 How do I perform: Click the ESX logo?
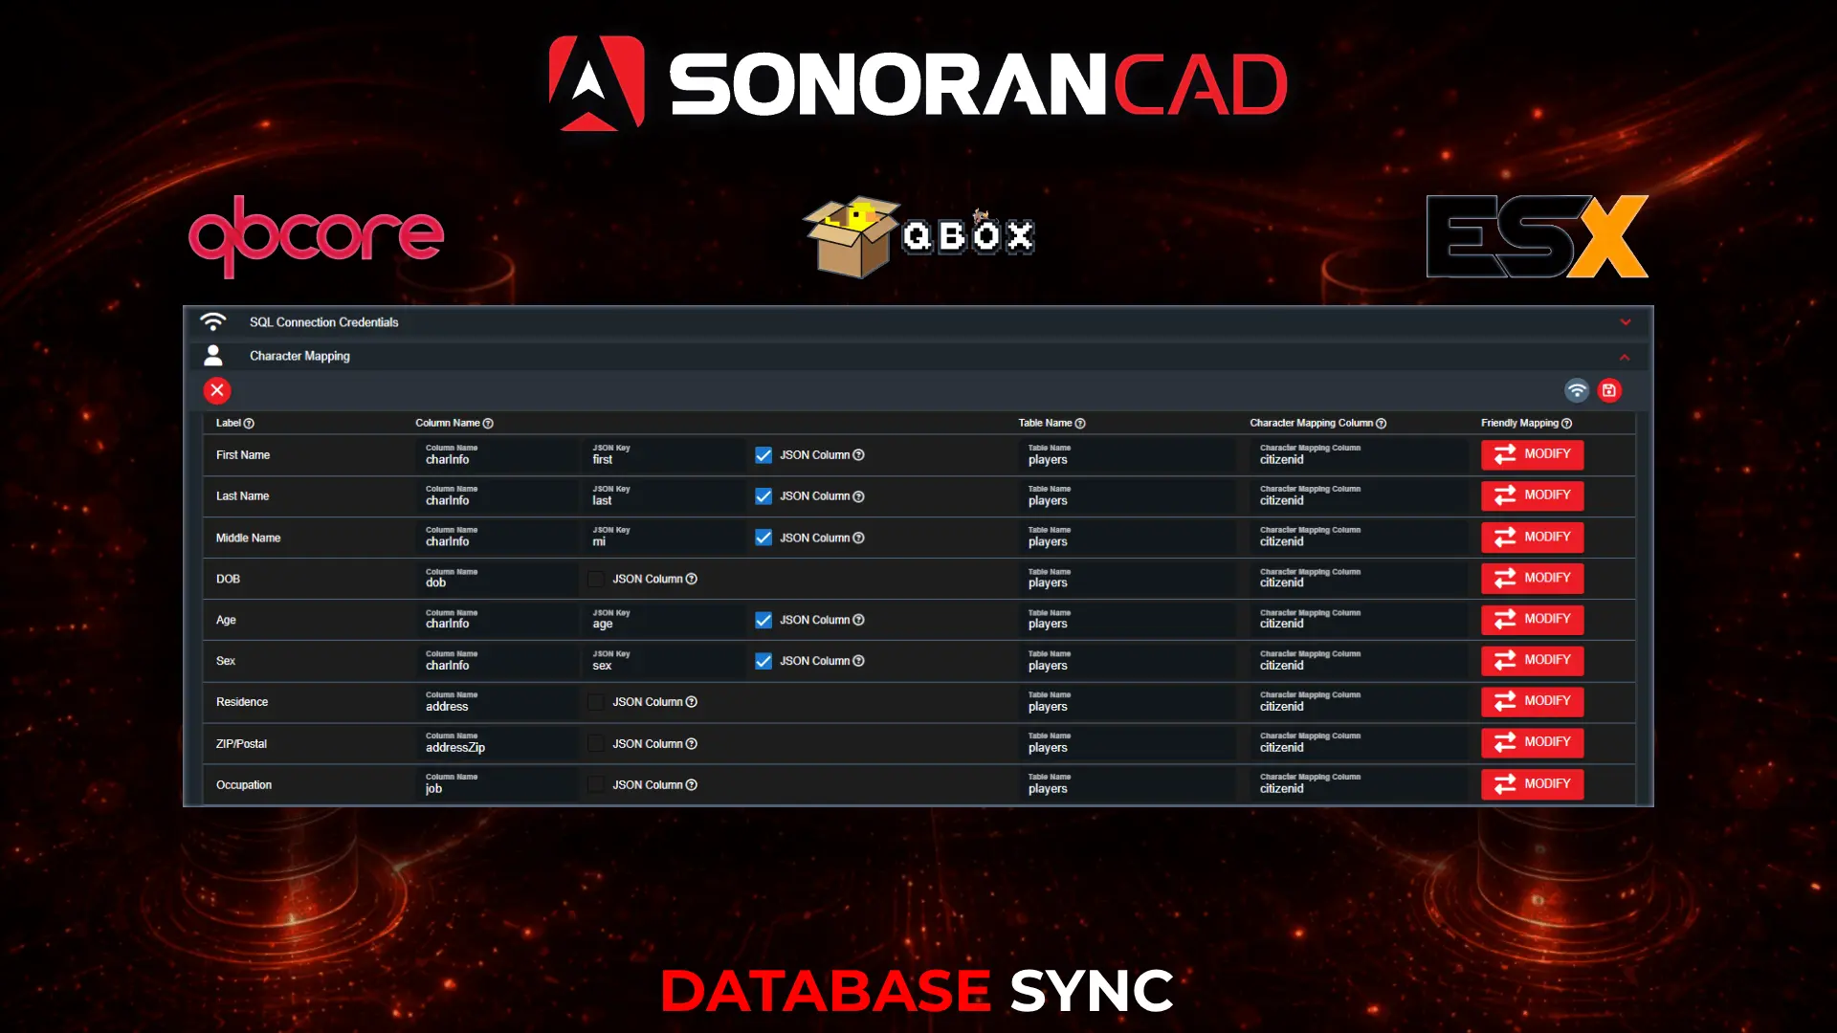(x=1538, y=236)
